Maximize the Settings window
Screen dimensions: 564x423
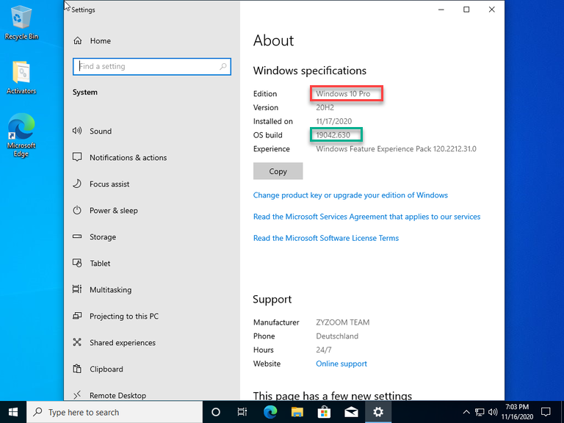coord(466,10)
